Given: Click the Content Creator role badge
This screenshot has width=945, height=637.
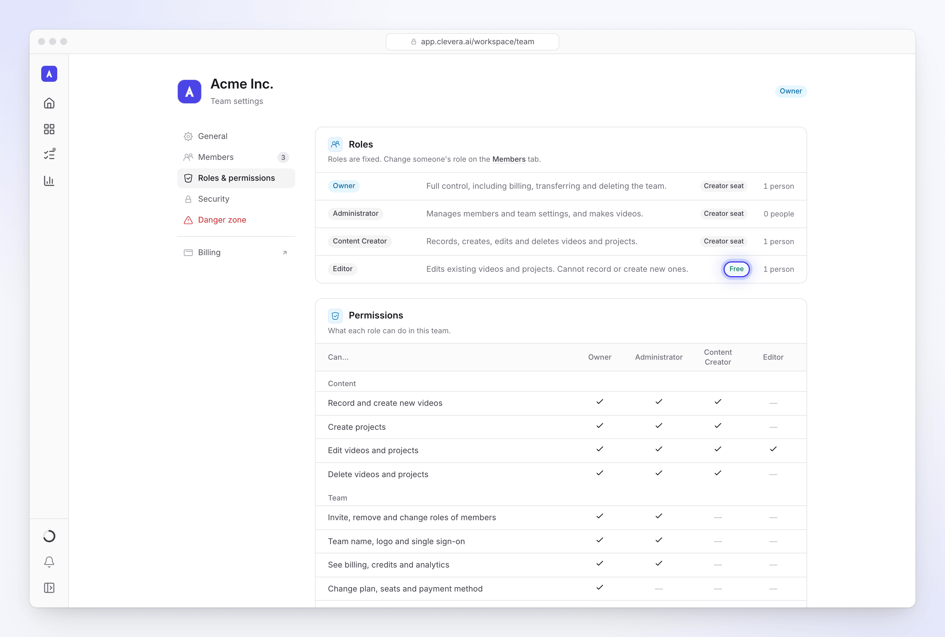Looking at the screenshot, I should 360,241.
